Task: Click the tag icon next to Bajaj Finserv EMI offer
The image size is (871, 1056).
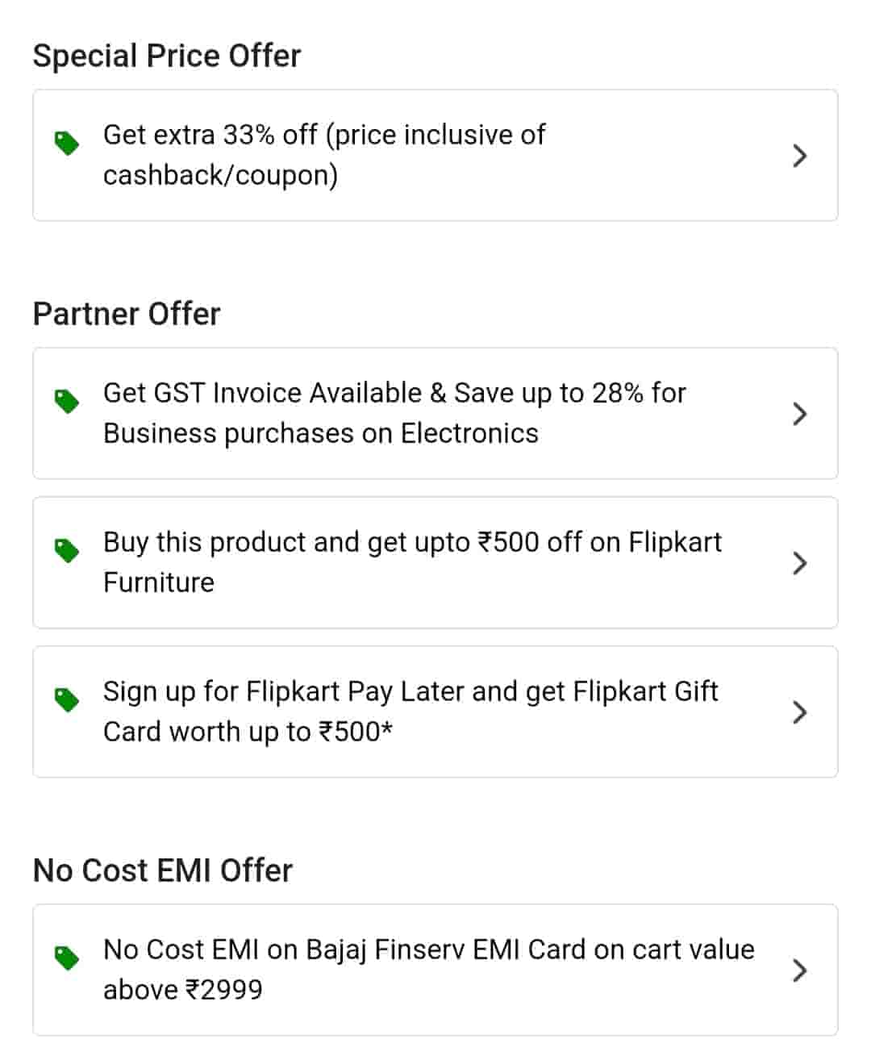Action: 67,958
